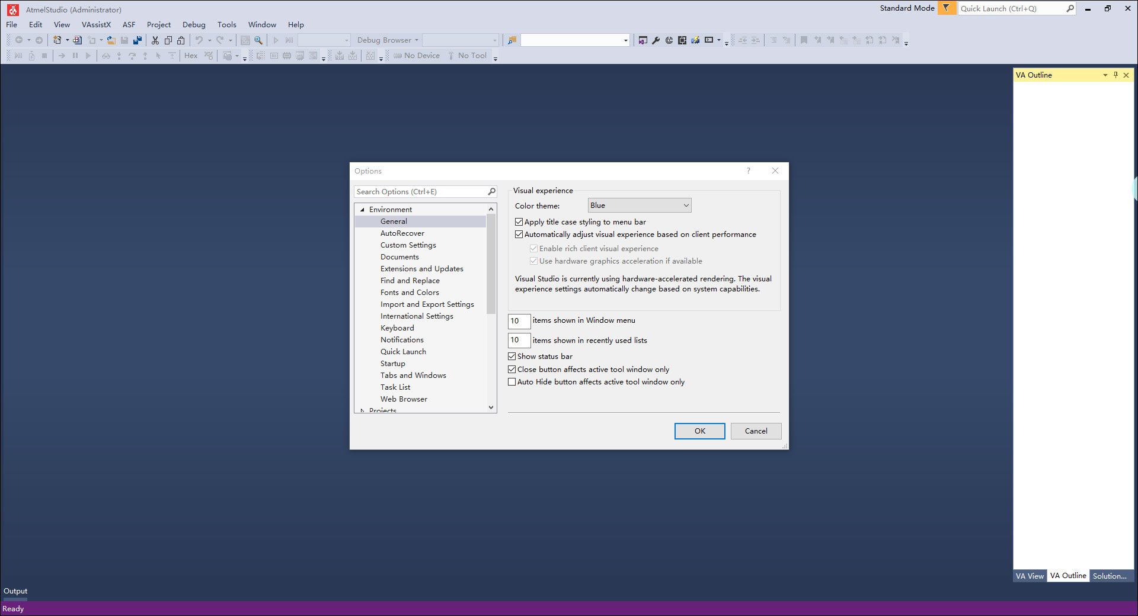1138x616 pixels.
Task: Collapse the Environment tree node
Action: click(x=362, y=210)
